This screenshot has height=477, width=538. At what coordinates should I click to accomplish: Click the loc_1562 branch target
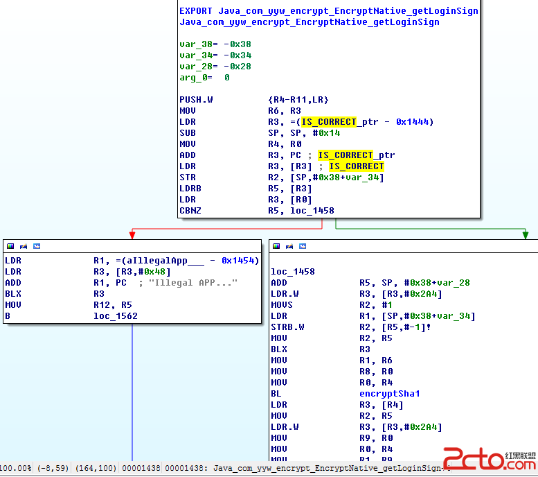click(x=115, y=316)
